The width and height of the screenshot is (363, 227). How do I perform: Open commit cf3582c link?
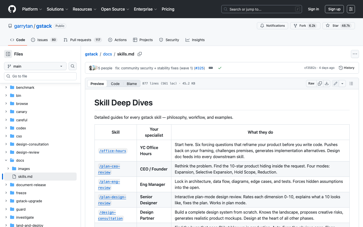click(310, 68)
